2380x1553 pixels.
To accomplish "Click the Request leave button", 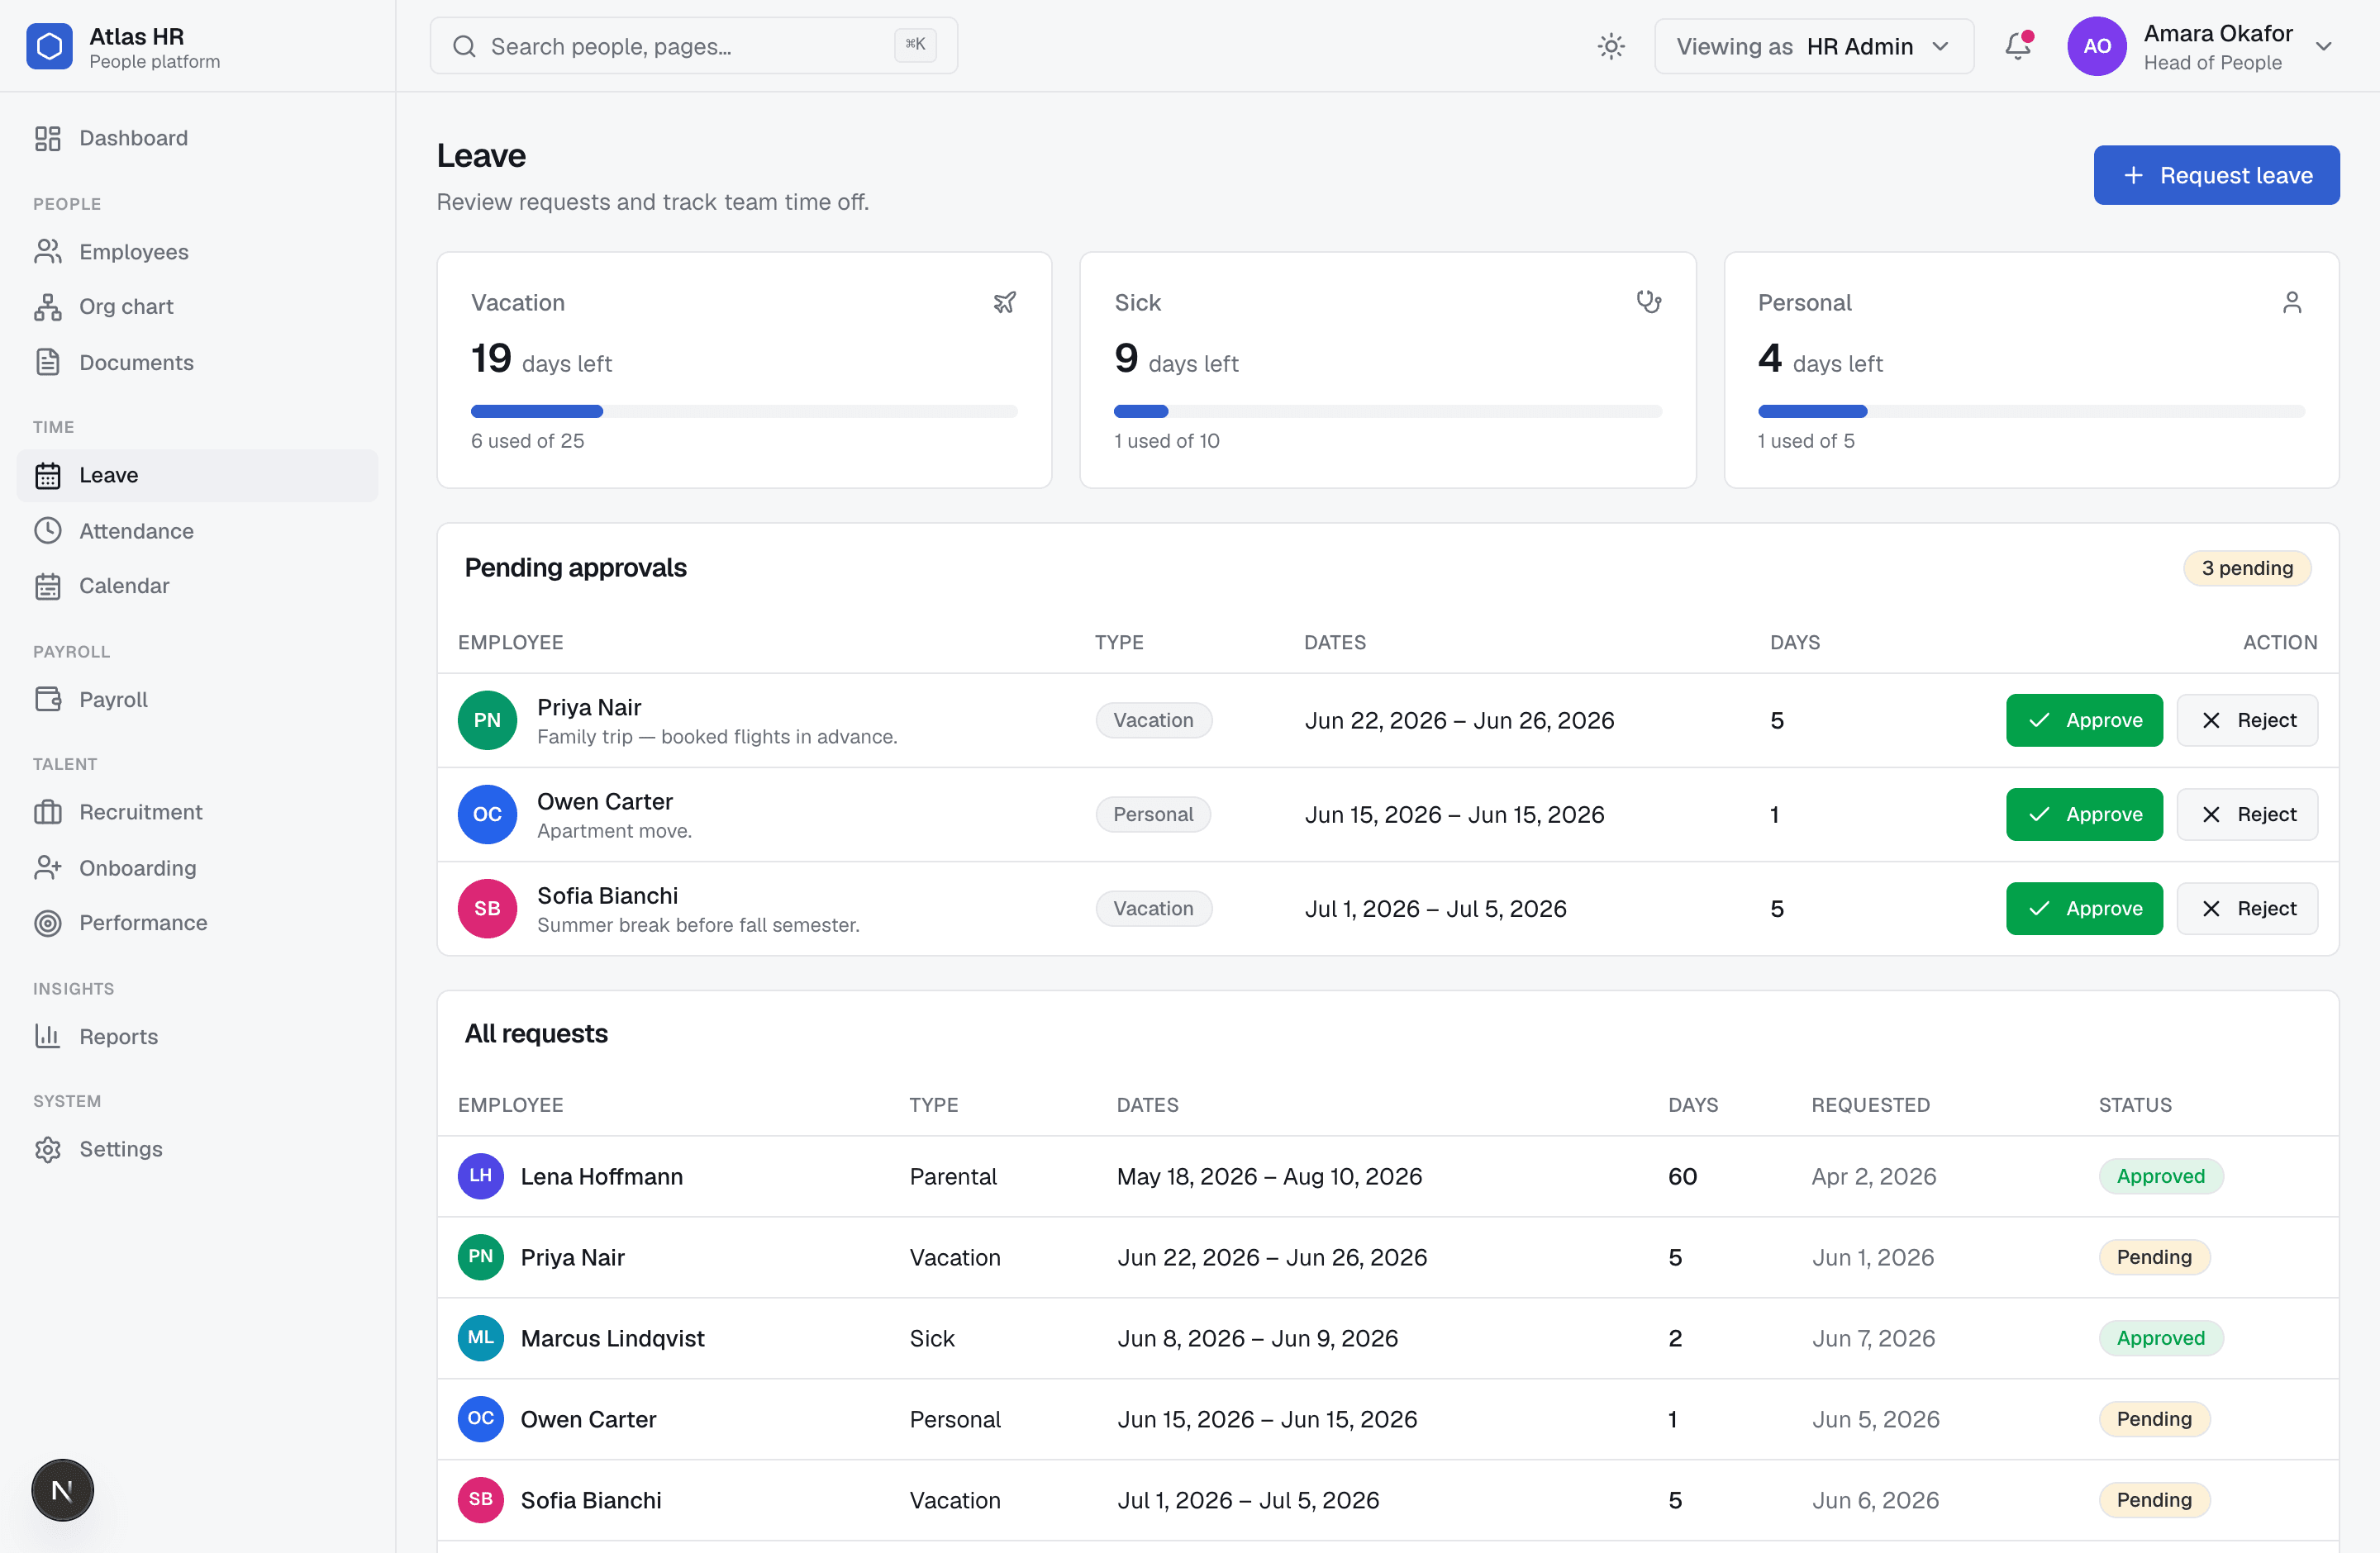I will pyautogui.click(x=2216, y=175).
